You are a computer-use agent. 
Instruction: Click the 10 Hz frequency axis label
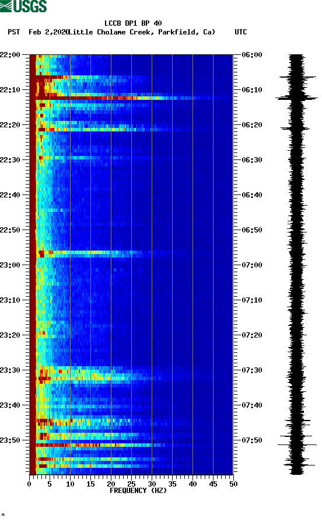click(70, 484)
